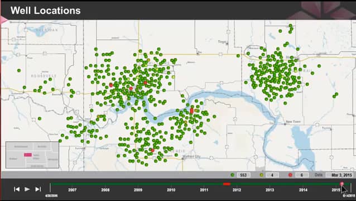
Task: Click the yellow well legend dot
Action: (x=262, y=175)
